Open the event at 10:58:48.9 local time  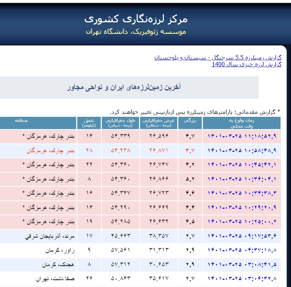click(242, 150)
